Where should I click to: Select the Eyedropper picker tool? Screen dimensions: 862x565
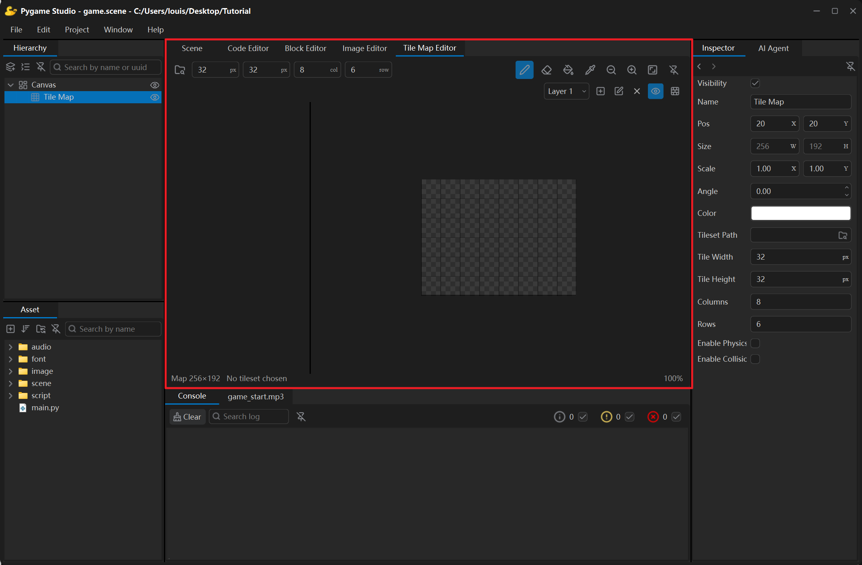click(x=590, y=70)
